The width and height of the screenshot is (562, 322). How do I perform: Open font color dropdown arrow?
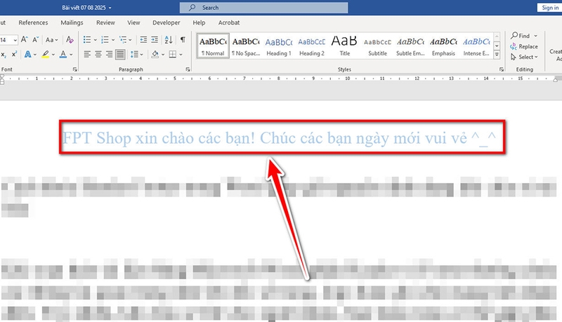pyautogui.click(x=71, y=55)
